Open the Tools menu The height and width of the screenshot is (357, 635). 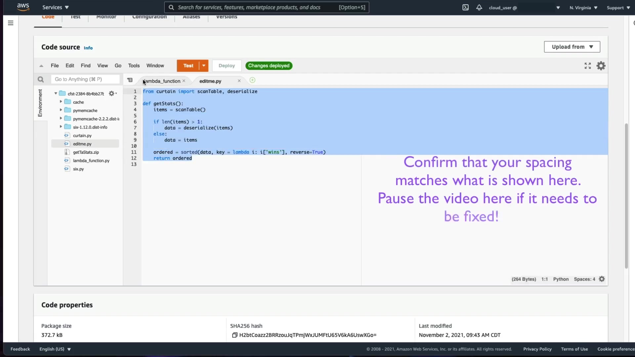click(134, 65)
